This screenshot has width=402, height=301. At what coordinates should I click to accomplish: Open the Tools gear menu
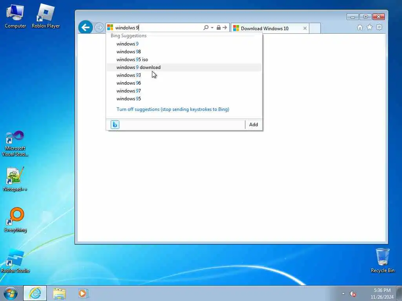[379, 27]
